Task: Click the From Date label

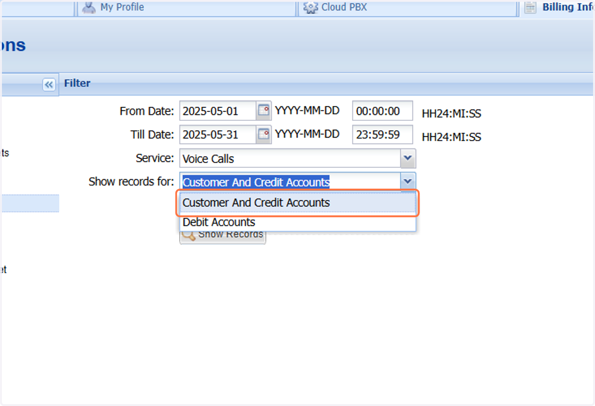Action: [x=147, y=111]
